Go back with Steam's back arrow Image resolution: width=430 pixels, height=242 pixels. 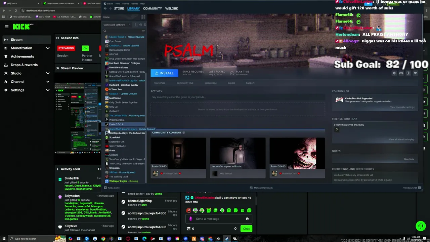[x=105, y=8]
